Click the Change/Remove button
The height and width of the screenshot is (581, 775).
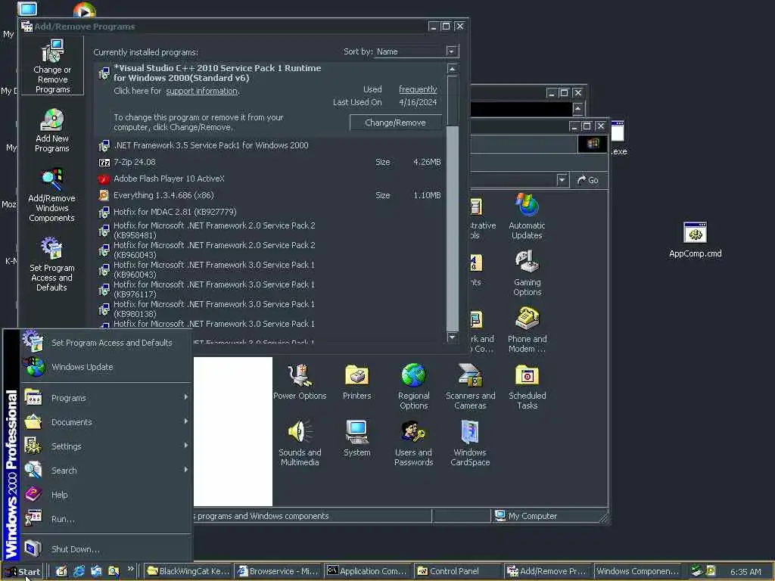395,123
